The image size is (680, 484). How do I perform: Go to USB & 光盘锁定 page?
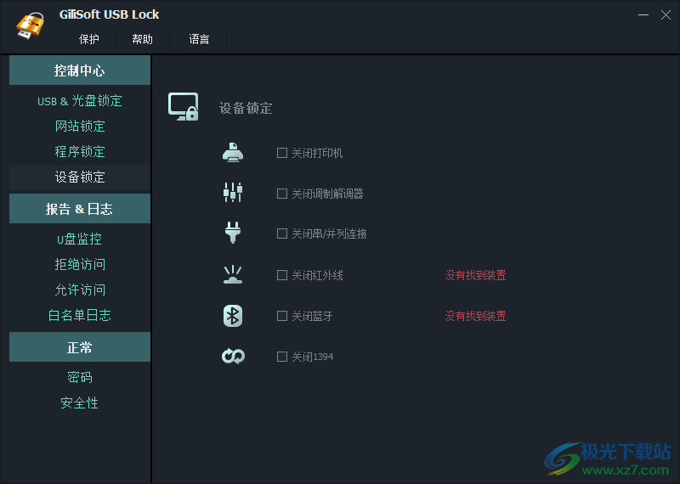80,101
